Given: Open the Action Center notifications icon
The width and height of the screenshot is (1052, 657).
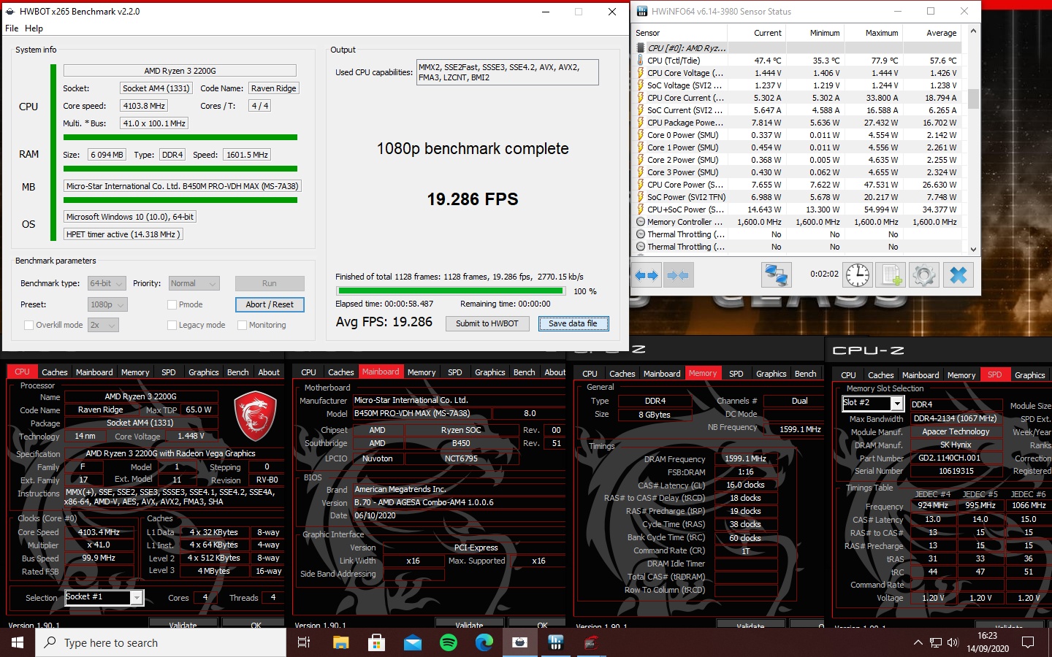Looking at the screenshot, I should (x=1028, y=642).
